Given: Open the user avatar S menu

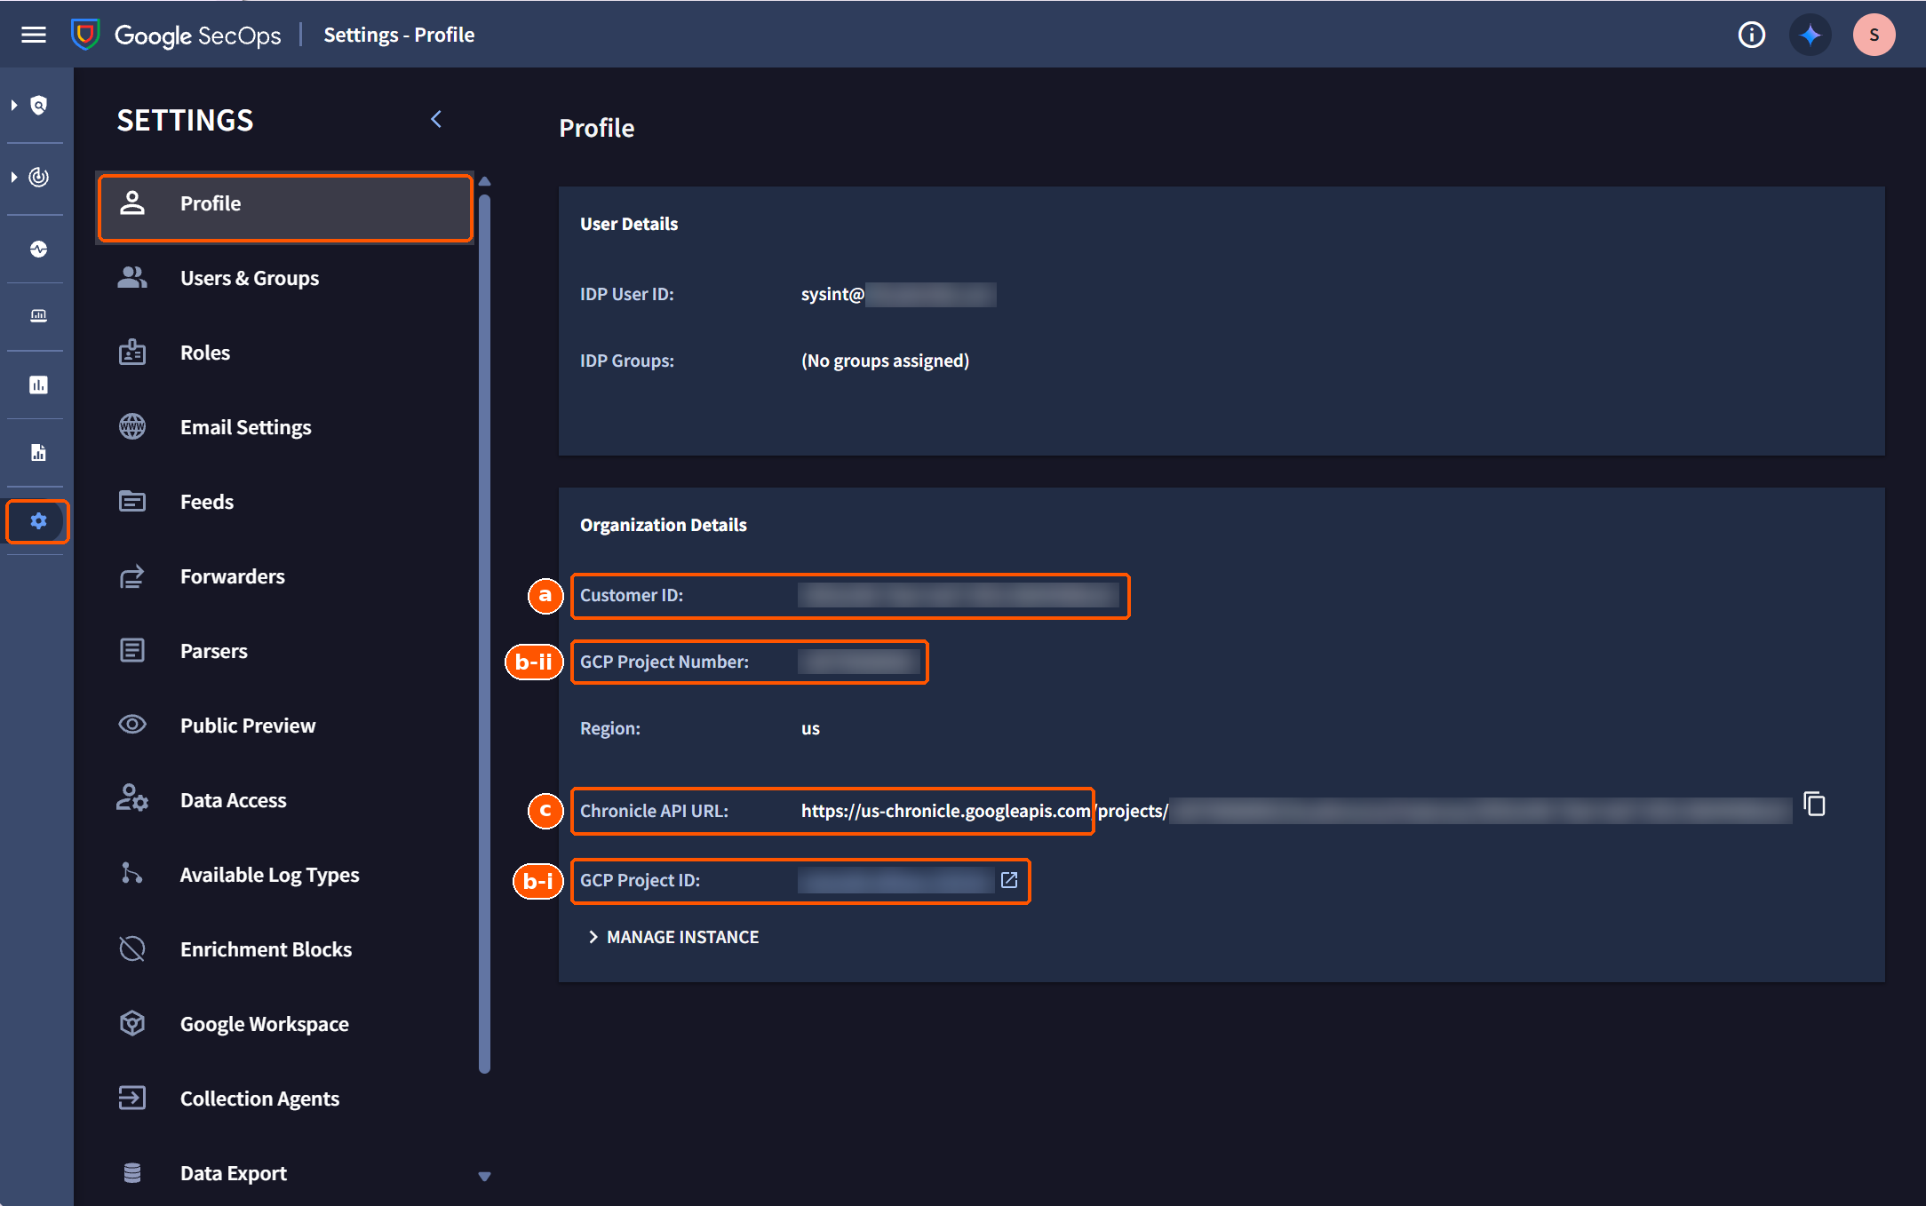Looking at the screenshot, I should 1874,35.
